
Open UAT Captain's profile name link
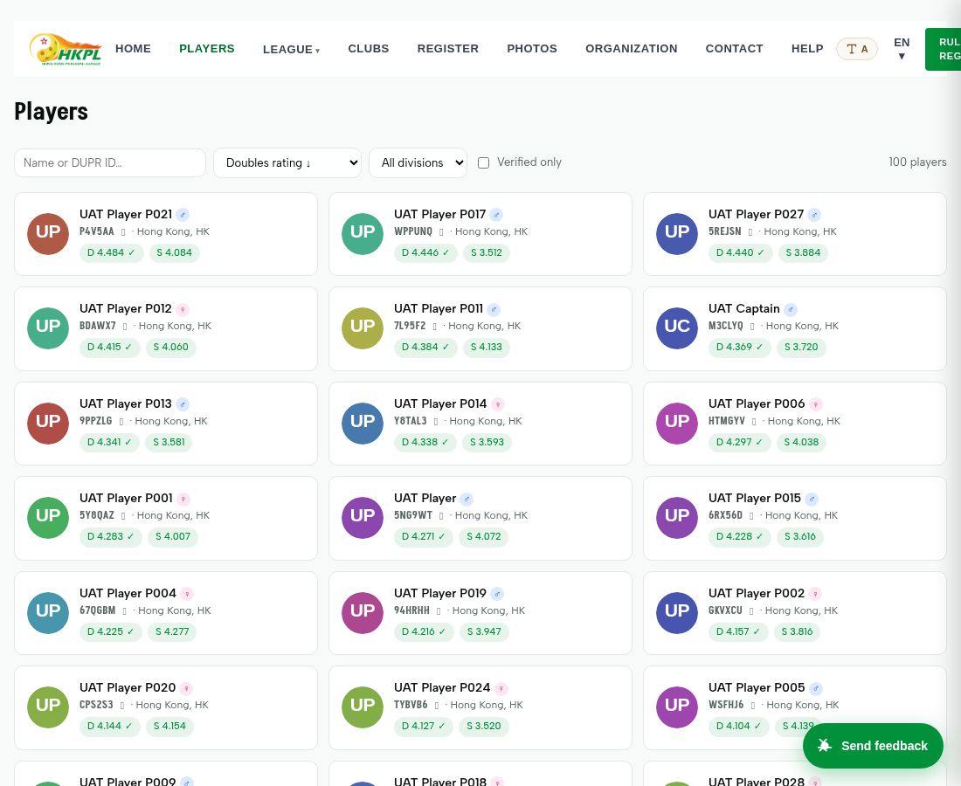(x=744, y=309)
